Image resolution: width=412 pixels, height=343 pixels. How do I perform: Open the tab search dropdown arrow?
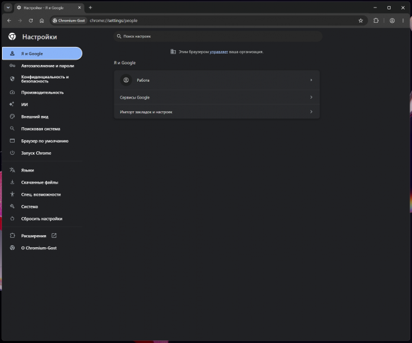pyautogui.click(x=8, y=7)
